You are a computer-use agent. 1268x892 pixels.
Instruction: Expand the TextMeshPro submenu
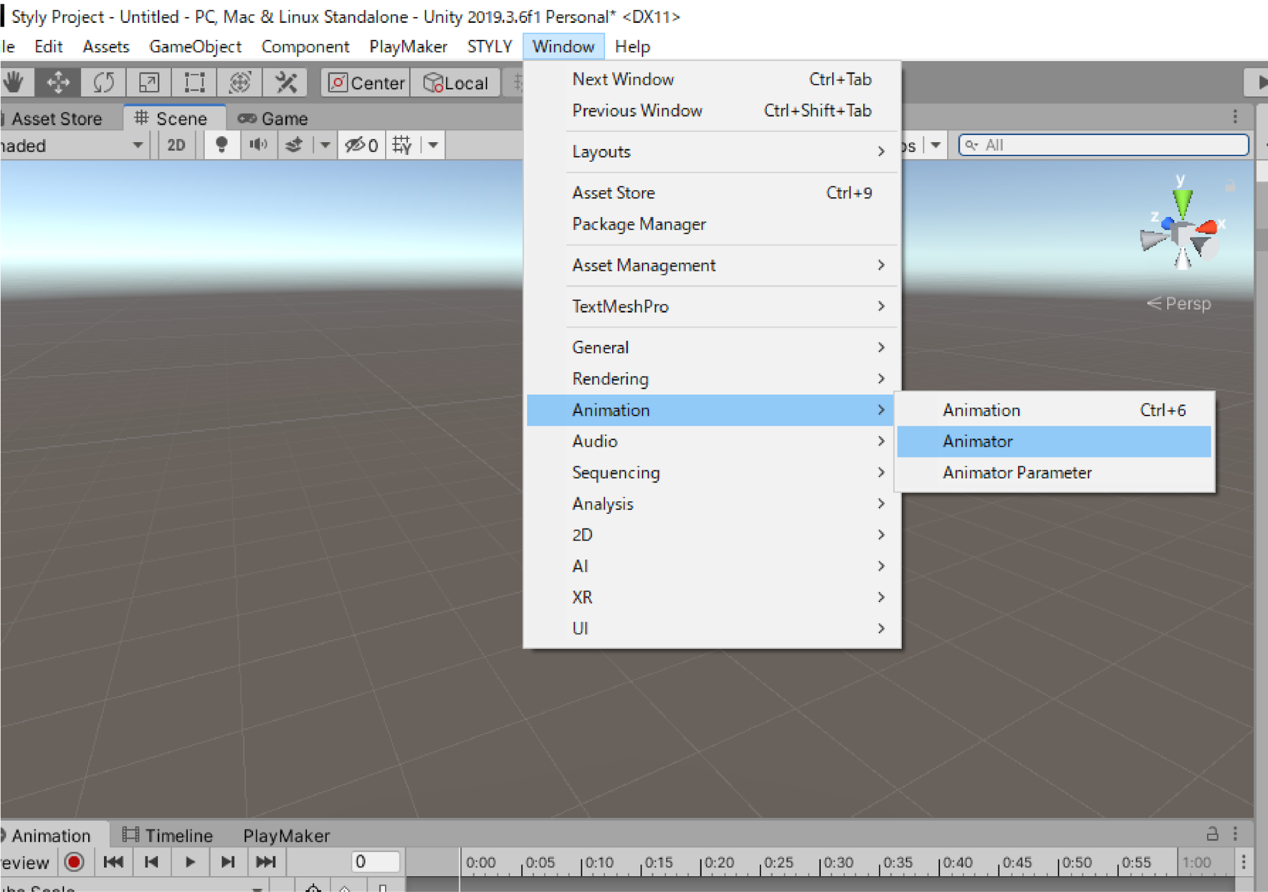(x=712, y=306)
